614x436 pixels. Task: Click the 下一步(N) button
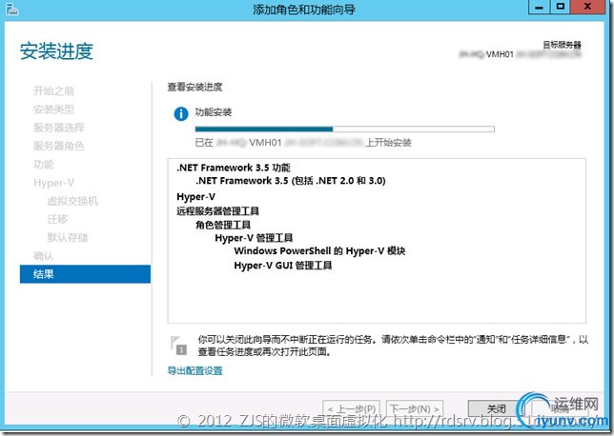click(x=415, y=409)
